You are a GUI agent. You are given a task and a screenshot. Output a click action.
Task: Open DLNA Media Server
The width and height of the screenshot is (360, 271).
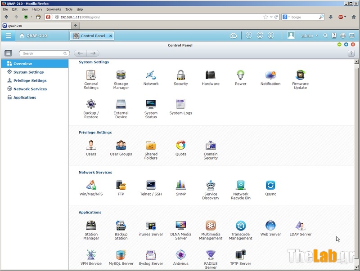181,230
